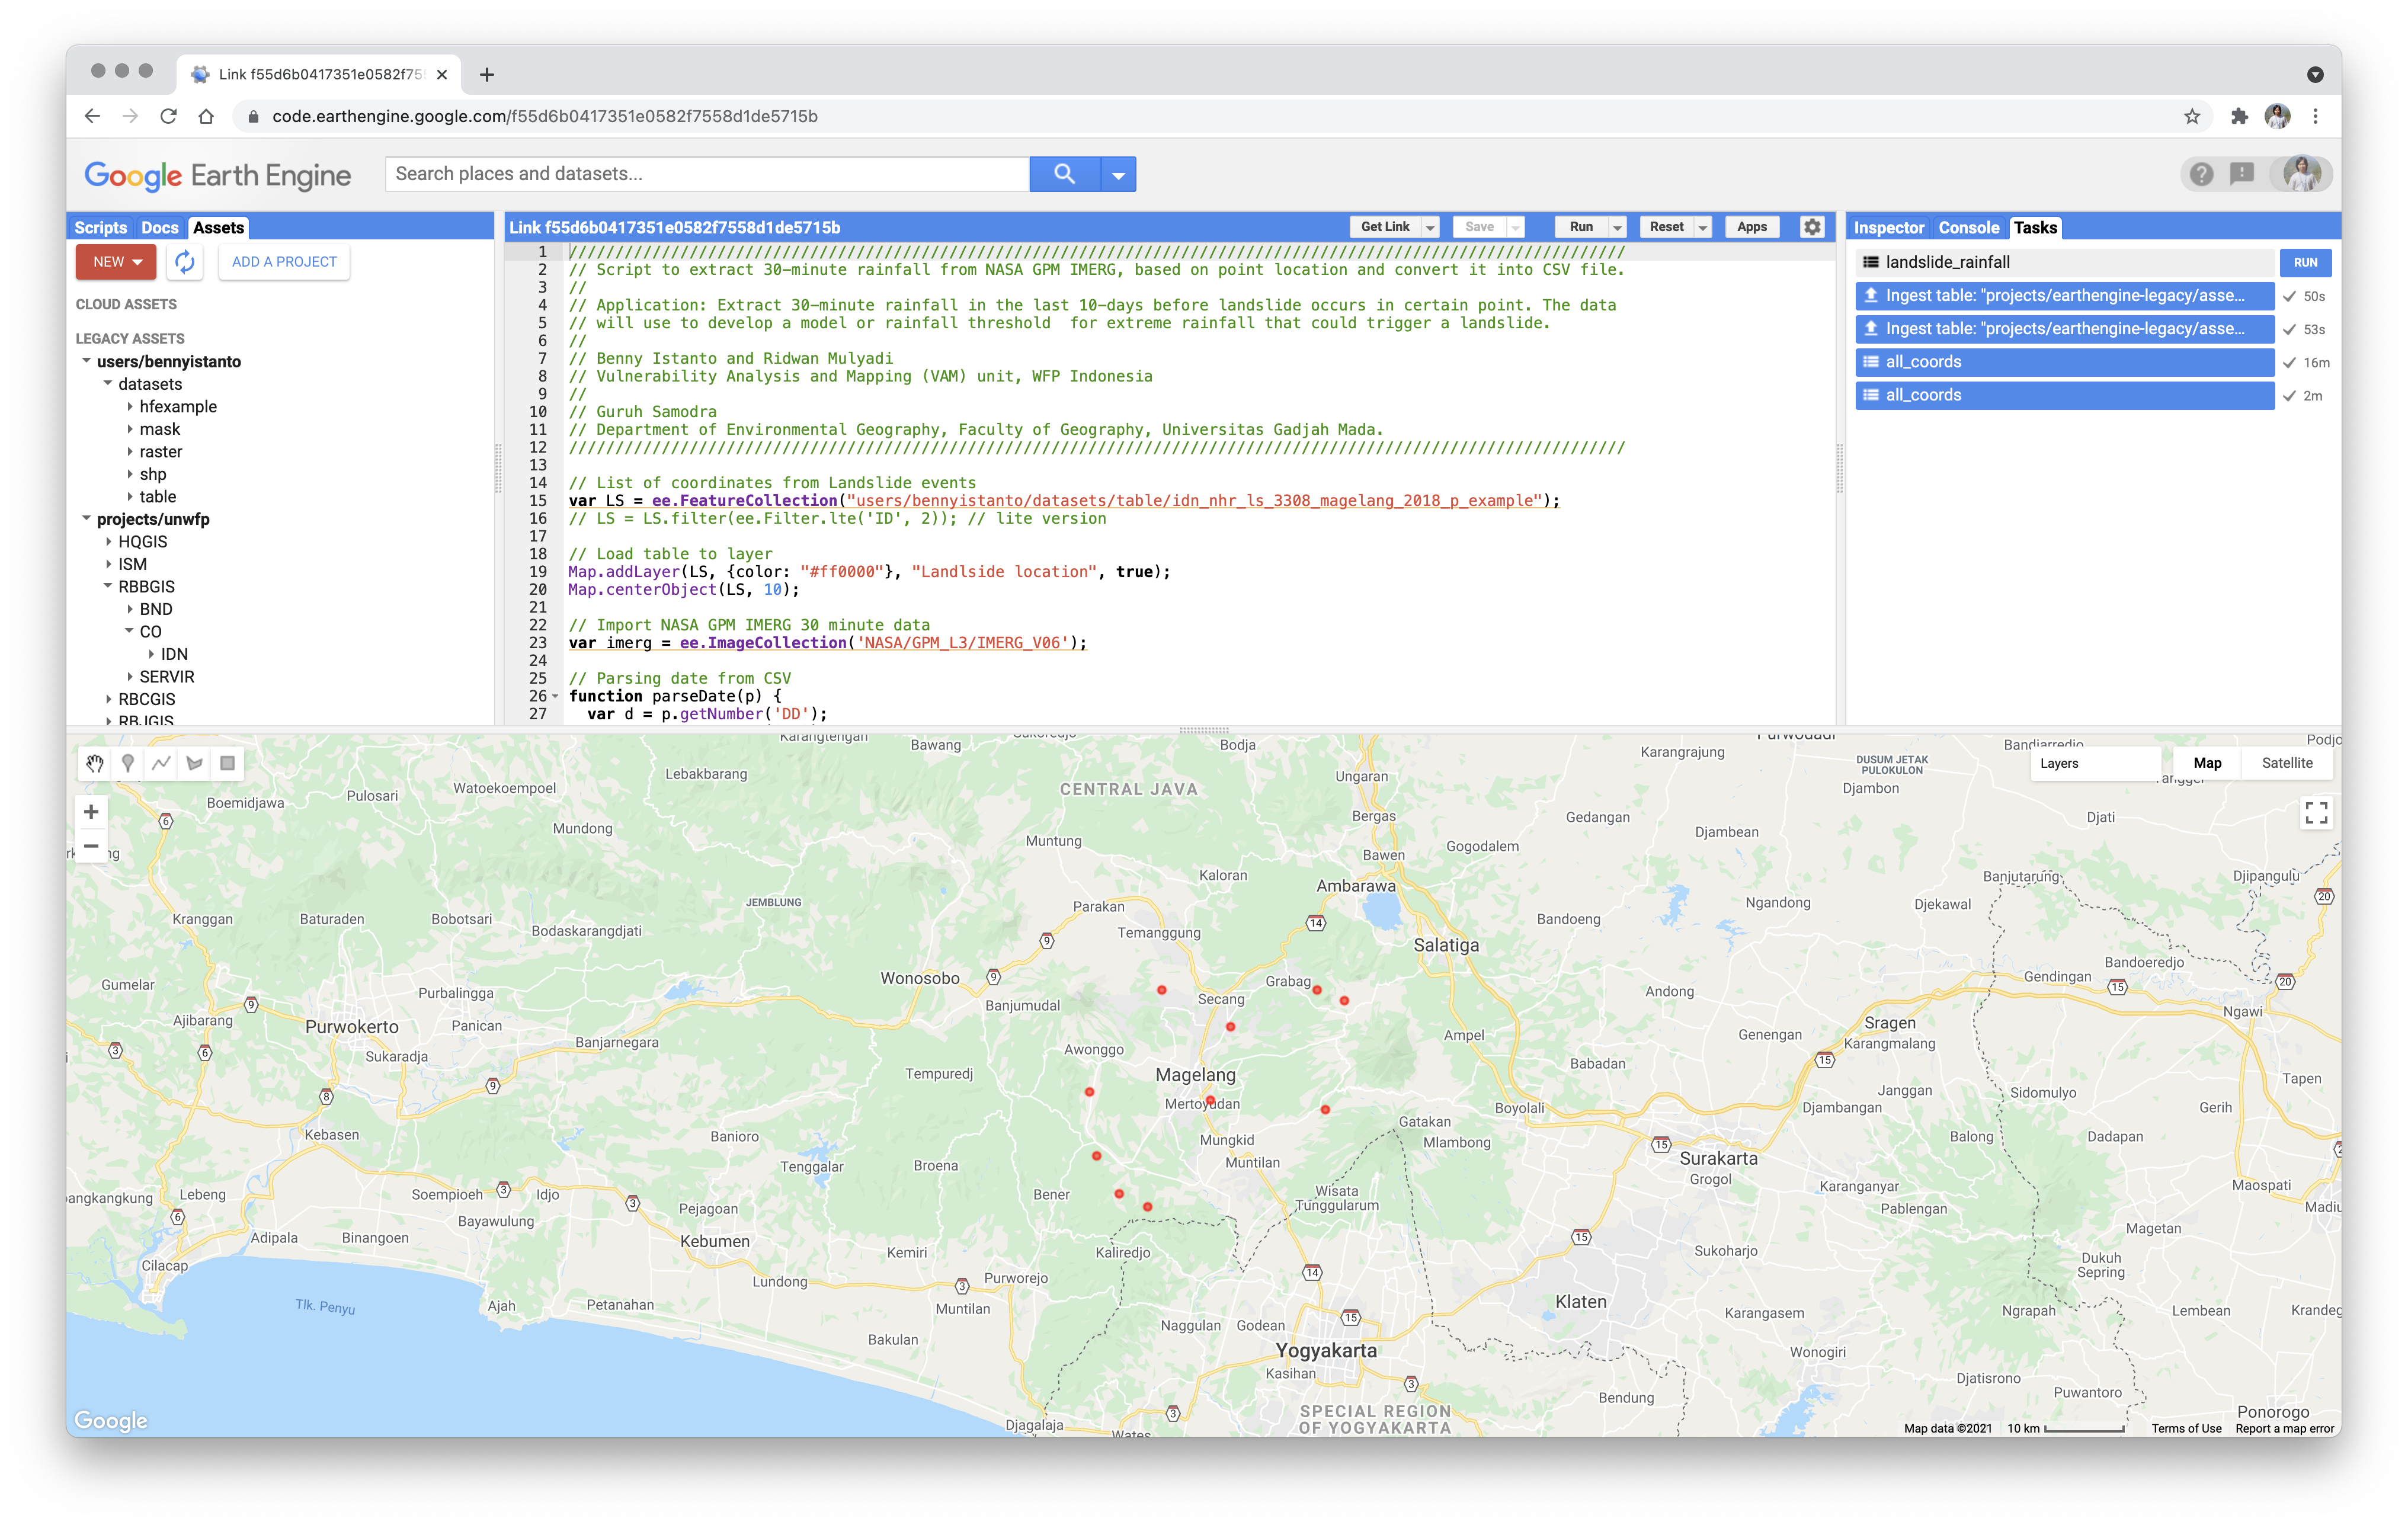Expand the hfexample asset folder
The image size is (2408, 1525).
[x=130, y=407]
